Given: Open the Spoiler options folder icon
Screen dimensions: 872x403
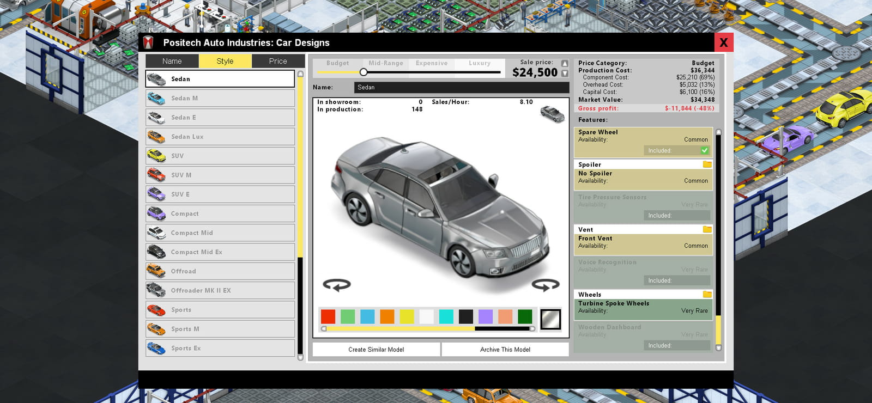Looking at the screenshot, I should tap(707, 164).
